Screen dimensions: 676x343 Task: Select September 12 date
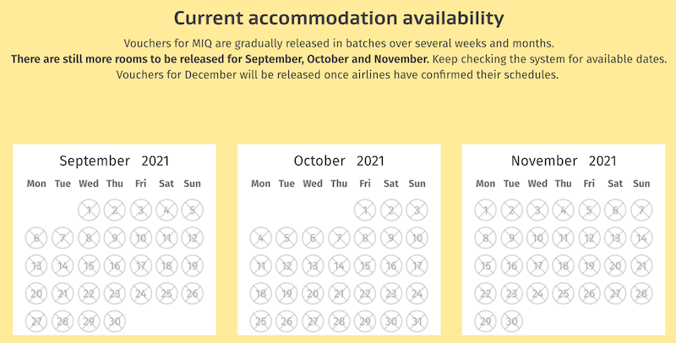point(193,238)
